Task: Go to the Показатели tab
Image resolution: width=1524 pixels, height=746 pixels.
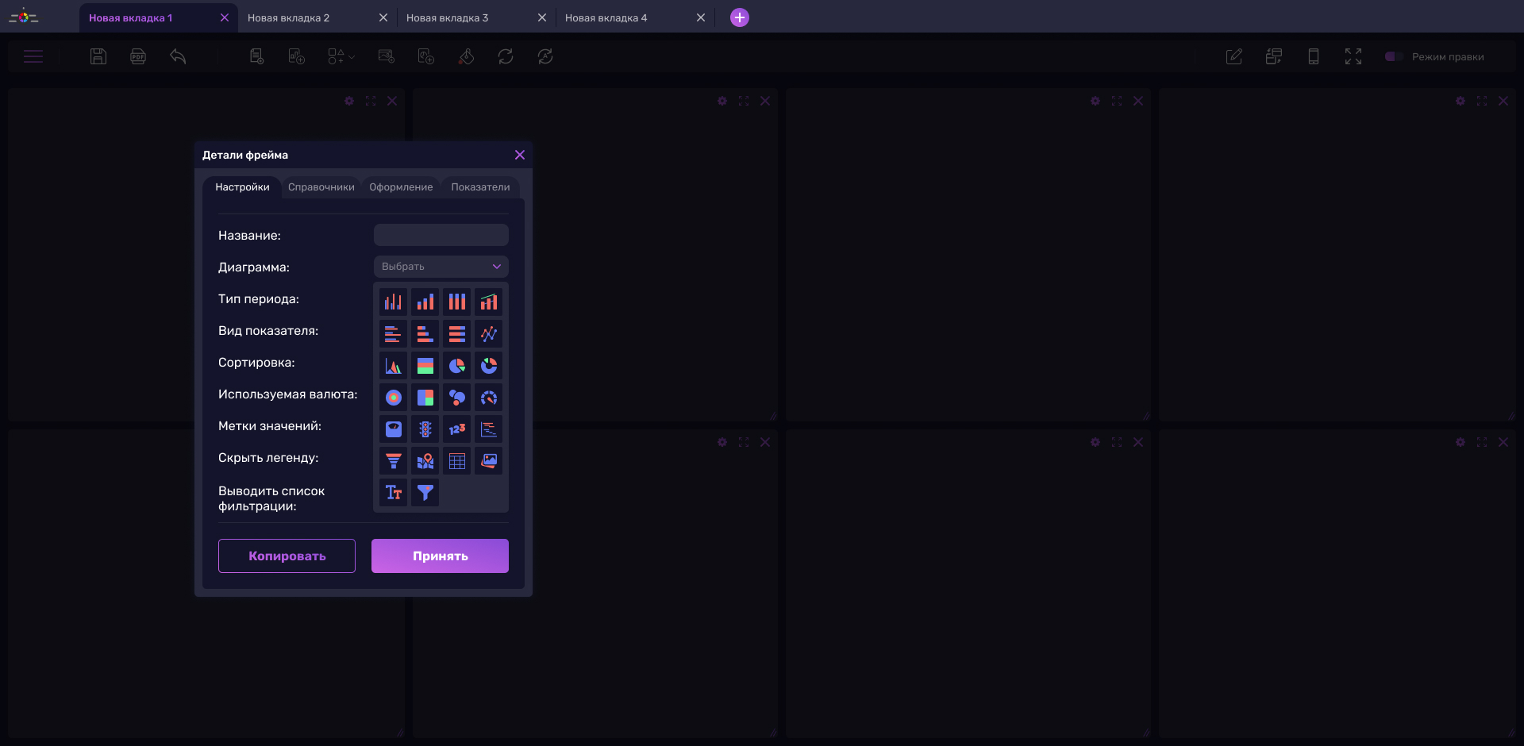Action: click(480, 187)
